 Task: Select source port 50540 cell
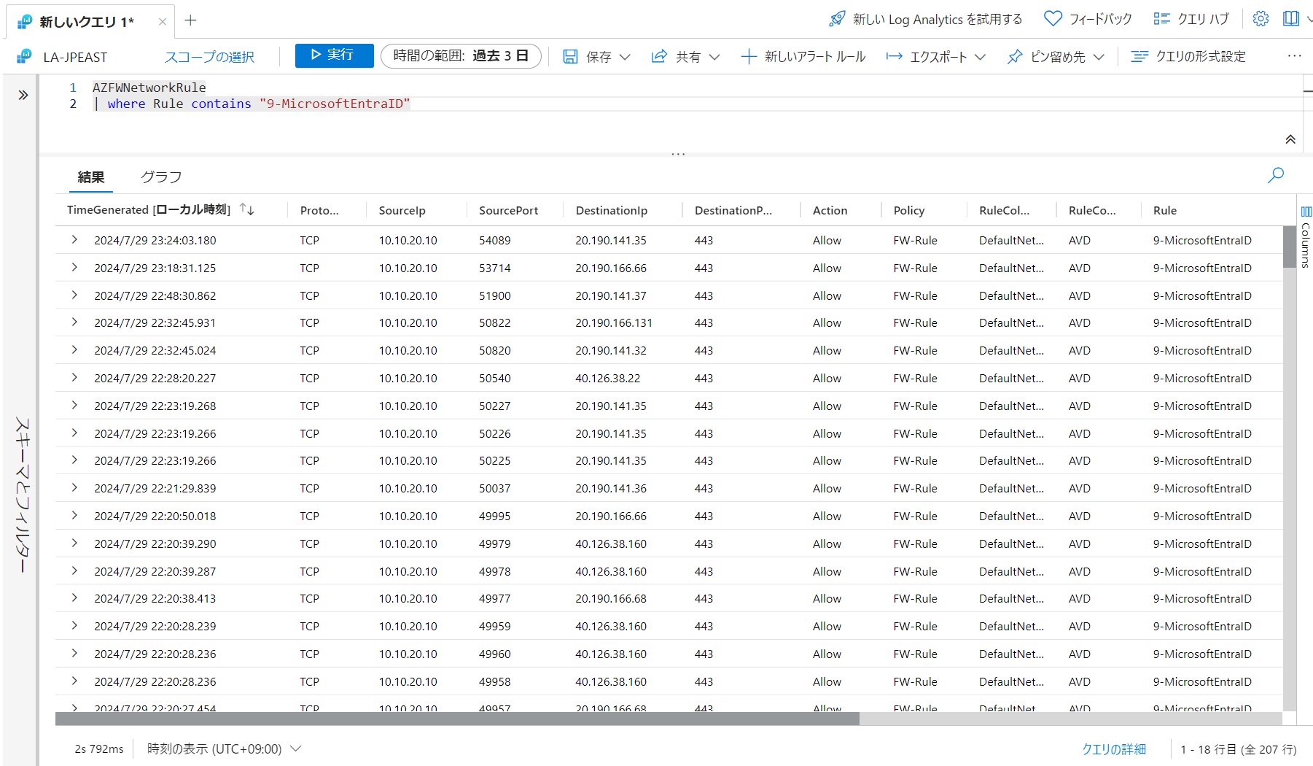pyautogui.click(x=494, y=378)
